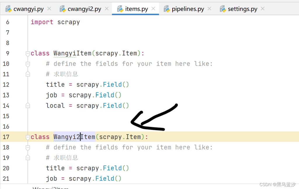Click 'Field' on line 21
Image resolution: width=299 pixels, height=189 pixels.
tap(105, 179)
